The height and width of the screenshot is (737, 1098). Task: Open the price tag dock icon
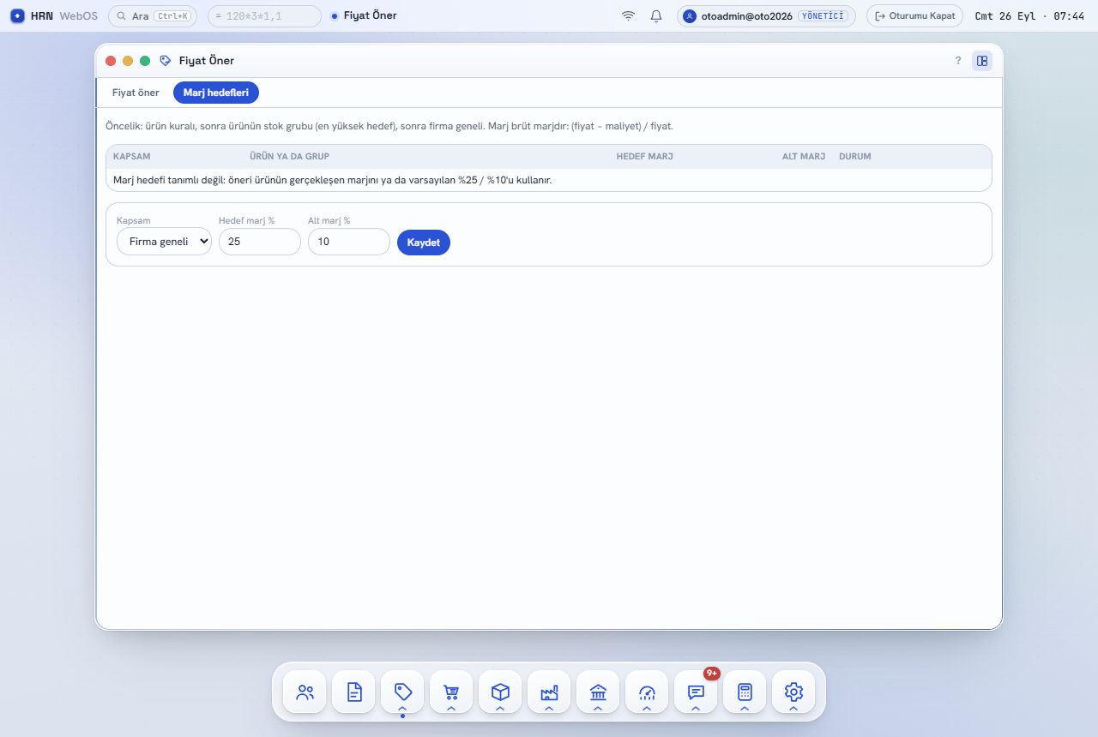coord(402,692)
